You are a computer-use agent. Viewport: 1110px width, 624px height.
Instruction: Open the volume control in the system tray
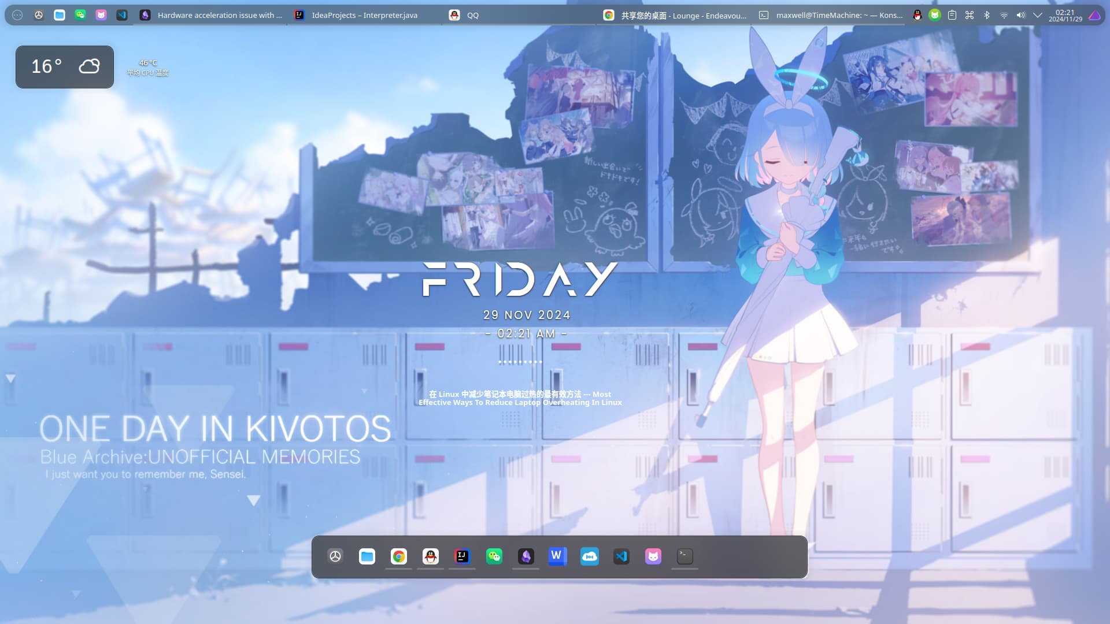[x=1021, y=16]
